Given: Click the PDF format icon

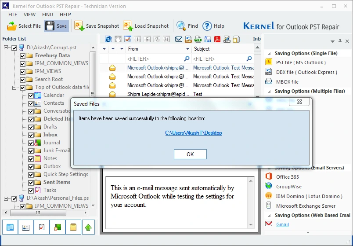Looking at the screenshot, I should tap(217, 39).
